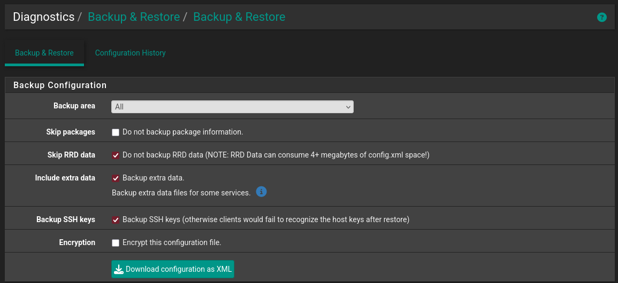This screenshot has height=283, width=618.
Task: Click the blue info icon beside extra data
Action: (261, 192)
